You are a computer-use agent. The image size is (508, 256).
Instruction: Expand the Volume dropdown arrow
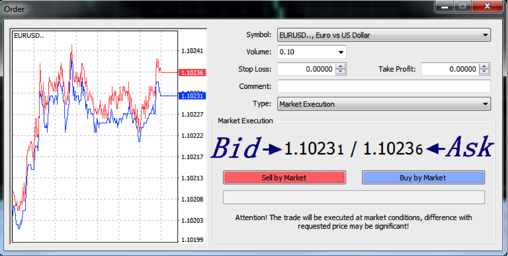(341, 52)
